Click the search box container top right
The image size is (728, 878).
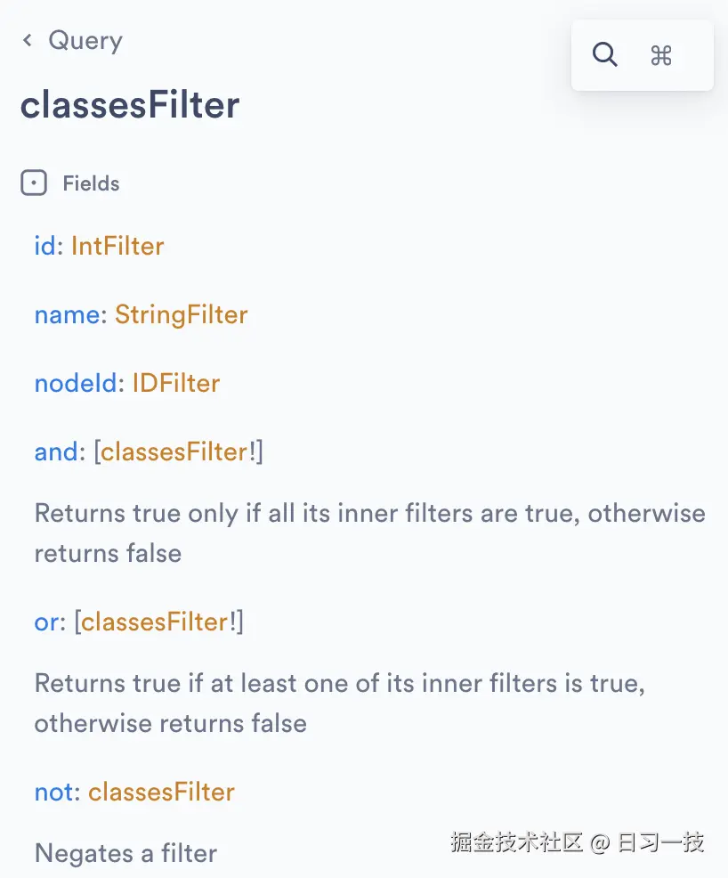642,55
